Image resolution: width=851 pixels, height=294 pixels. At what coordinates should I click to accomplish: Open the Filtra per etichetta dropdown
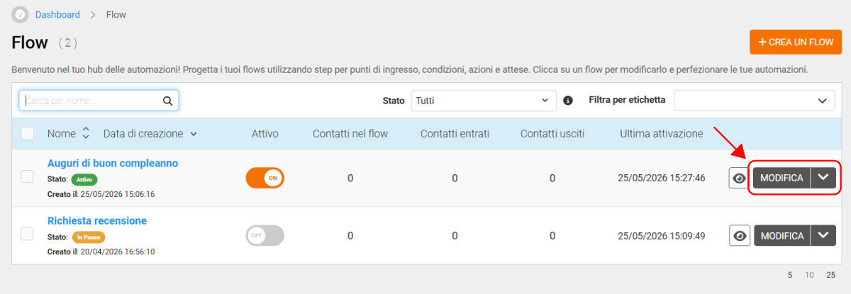(755, 101)
